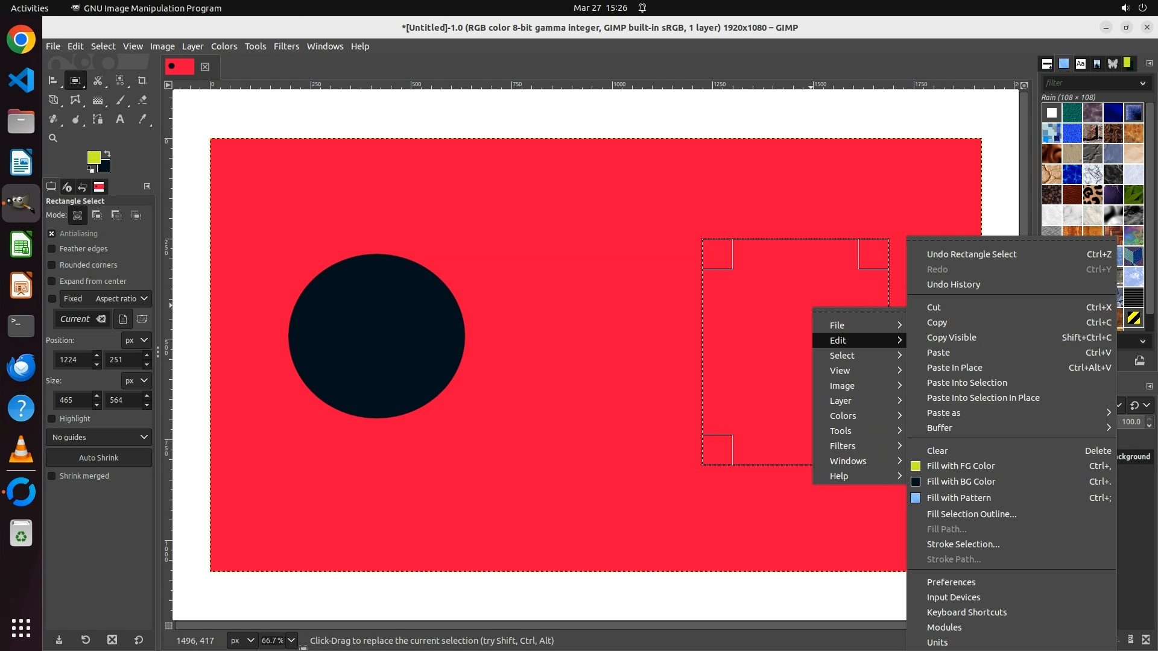Toggle the Rounded corners option

tap(52, 265)
